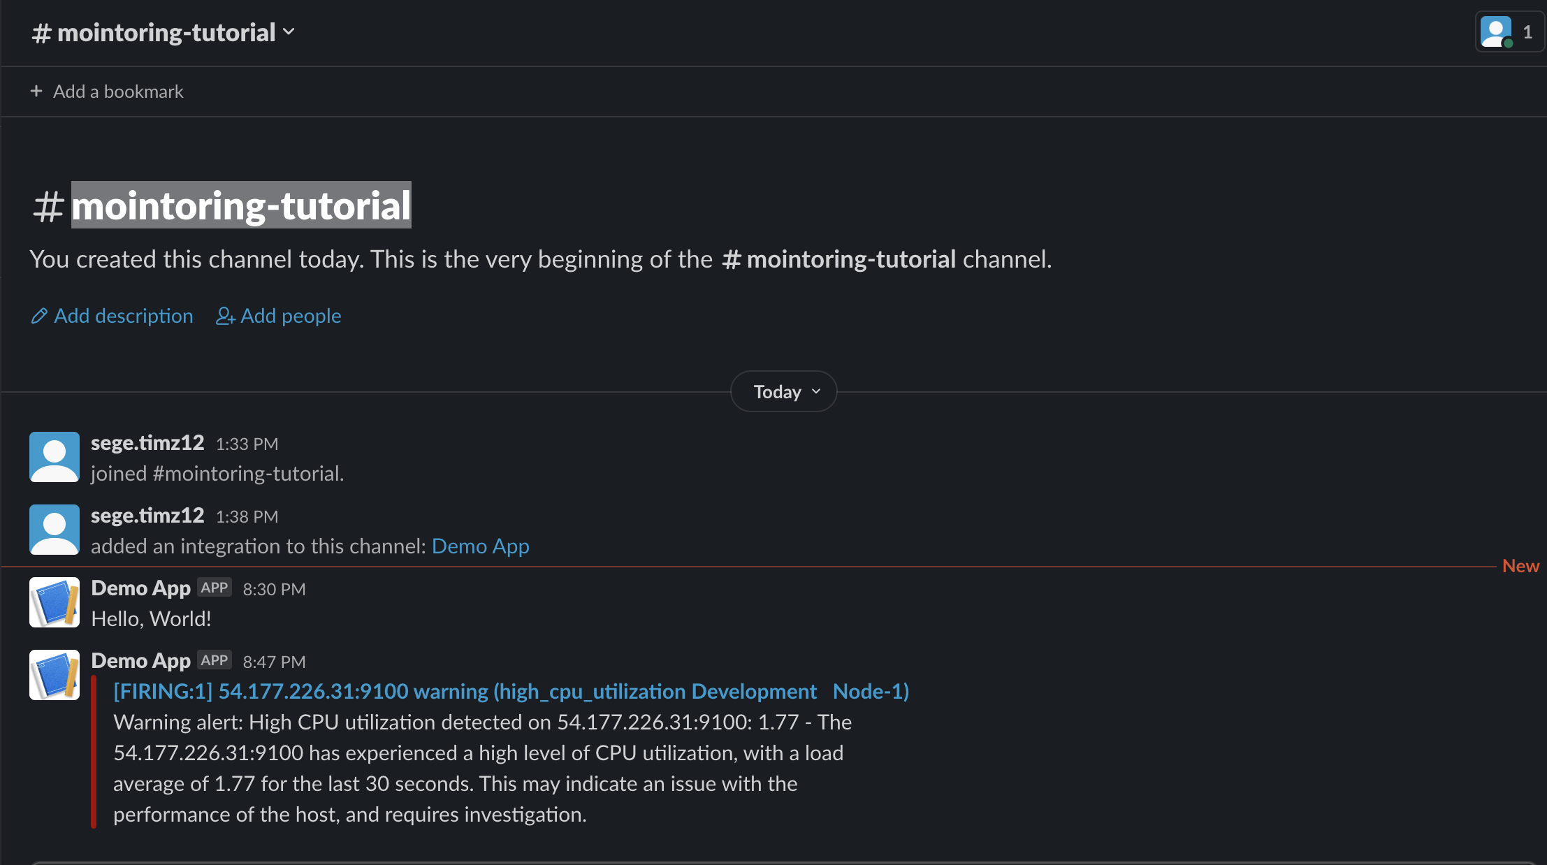Click the Demo App sender name at 8:30 PM
The width and height of the screenshot is (1547, 865).
click(140, 588)
